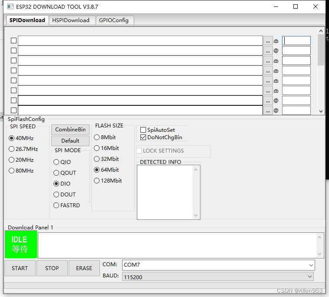Click the Default button
This screenshot has height=297, width=329.
[70, 140]
